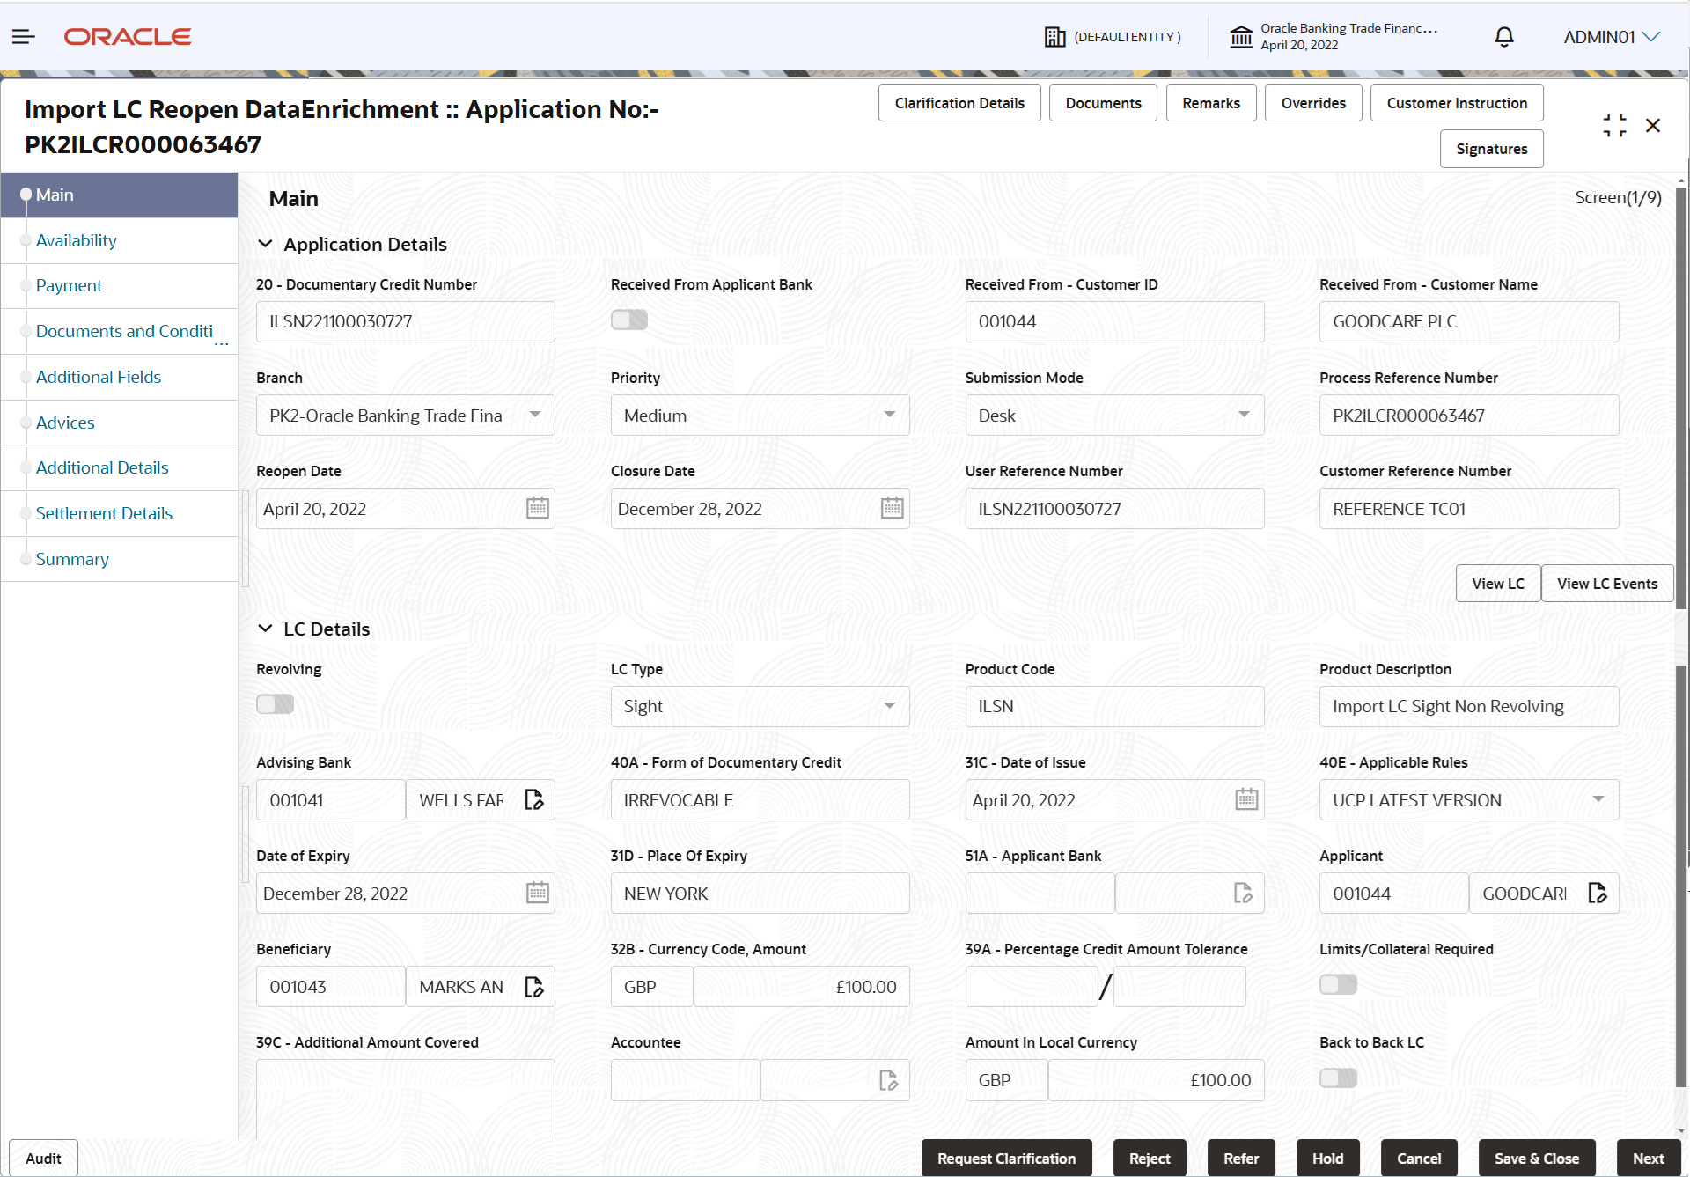The height and width of the screenshot is (1177, 1690).
Task: Click the View LC Events button
Action: pyautogui.click(x=1606, y=583)
